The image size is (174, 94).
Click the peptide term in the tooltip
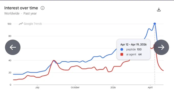pyautogui.click(x=131, y=49)
